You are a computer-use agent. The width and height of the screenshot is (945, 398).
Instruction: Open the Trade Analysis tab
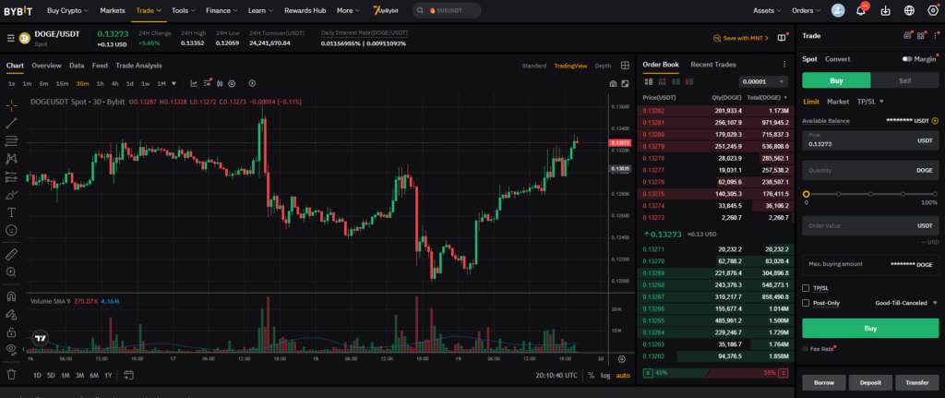click(x=138, y=66)
